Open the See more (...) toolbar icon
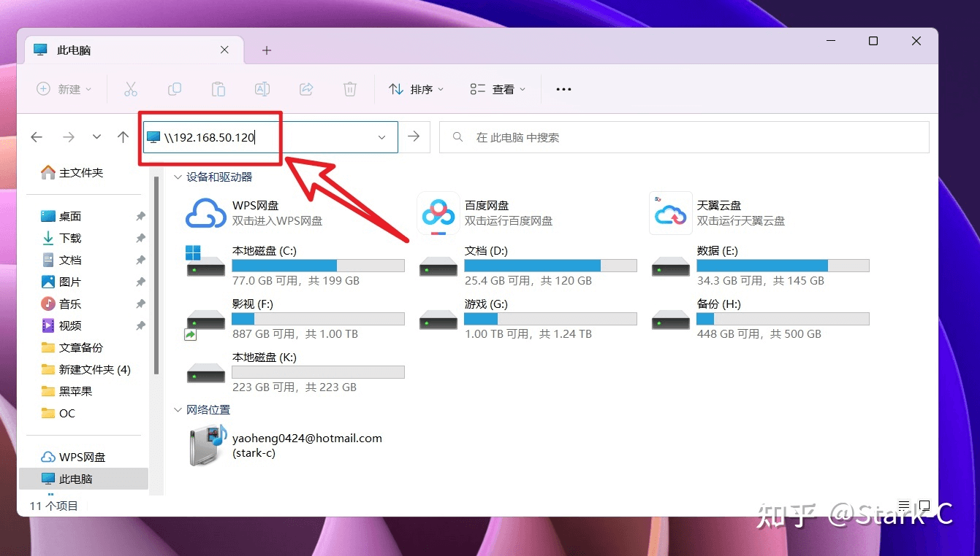 (563, 88)
